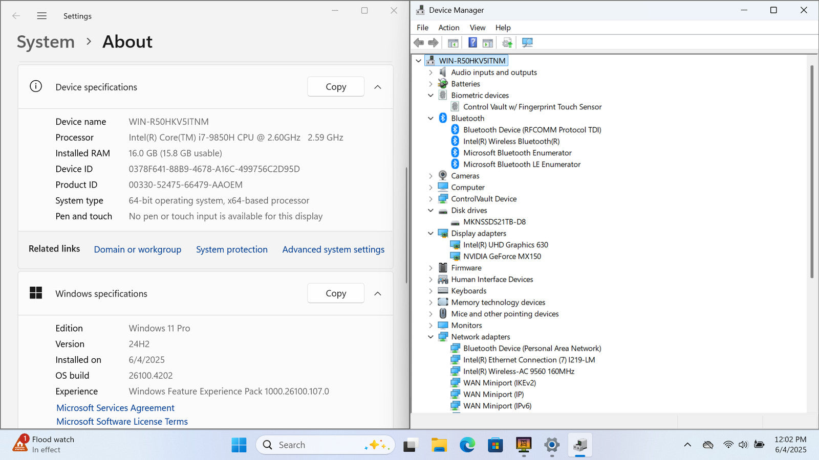Image resolution: width=819 pixels, height=460 pixels.
Task: Collapse the Disk drives node
Action: (430, 211)
